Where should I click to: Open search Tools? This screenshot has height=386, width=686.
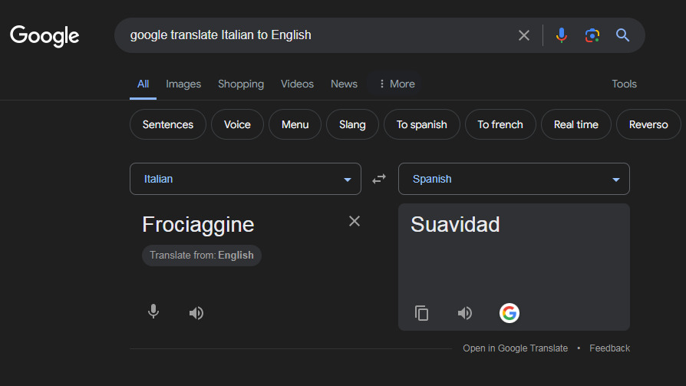(624, 84)
